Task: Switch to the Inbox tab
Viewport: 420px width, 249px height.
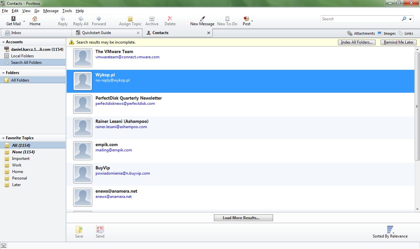Action: point(36,33)
